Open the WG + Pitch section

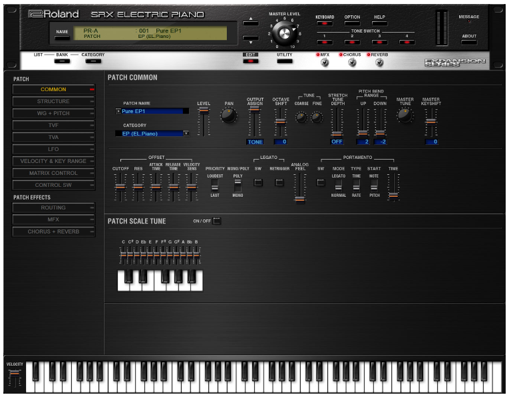(53, 113)
